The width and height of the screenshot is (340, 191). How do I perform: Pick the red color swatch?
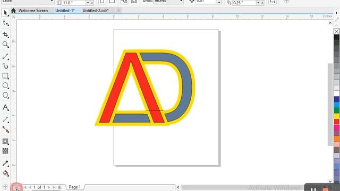tap(336, 121)
